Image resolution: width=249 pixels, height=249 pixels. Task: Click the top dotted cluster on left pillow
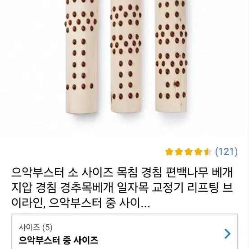coord(81,22)
